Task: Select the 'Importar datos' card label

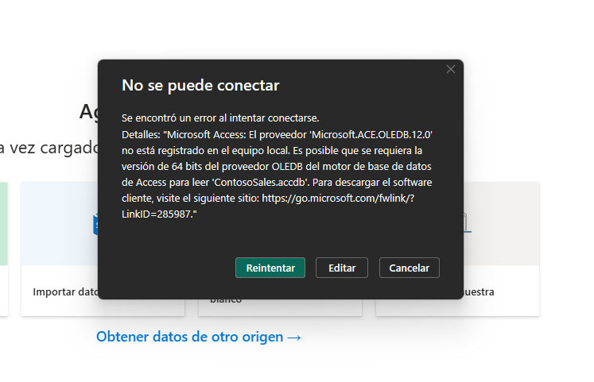Action: click(64, 291)
